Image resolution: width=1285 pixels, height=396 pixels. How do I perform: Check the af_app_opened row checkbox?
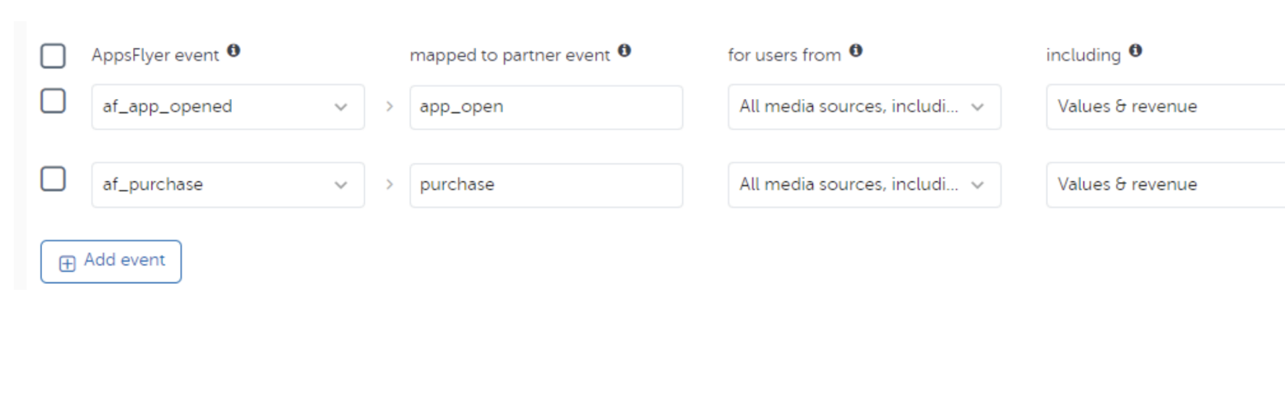point(53,101)
